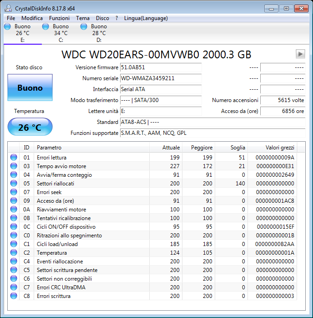Click the Soglia value 140
The width and height of the screenshot is (313, 318).
pos(240,183)
